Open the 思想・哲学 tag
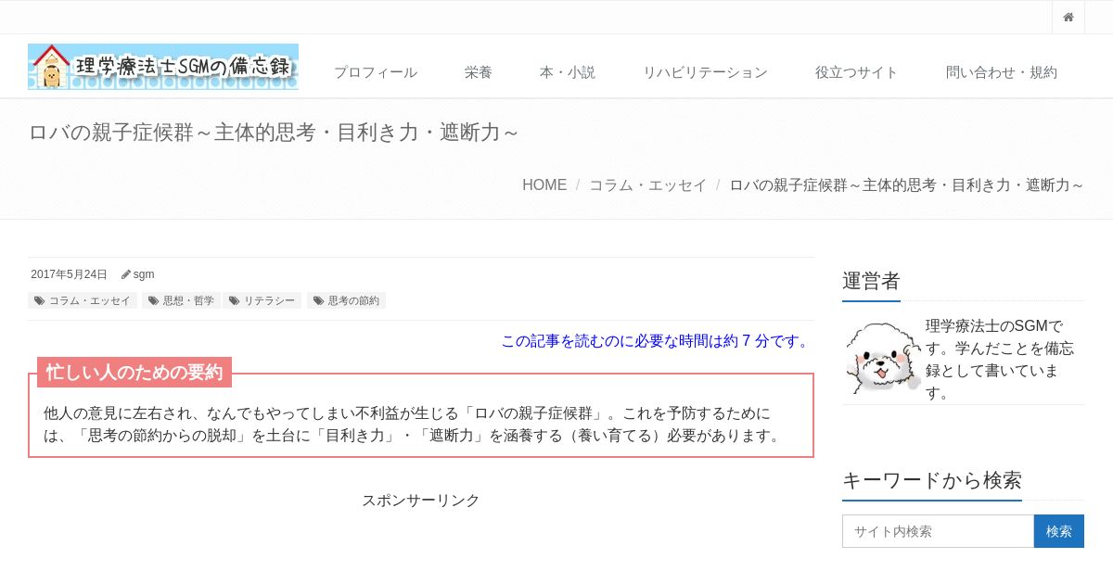This screenshot has height=584, width=1113. 181,300
